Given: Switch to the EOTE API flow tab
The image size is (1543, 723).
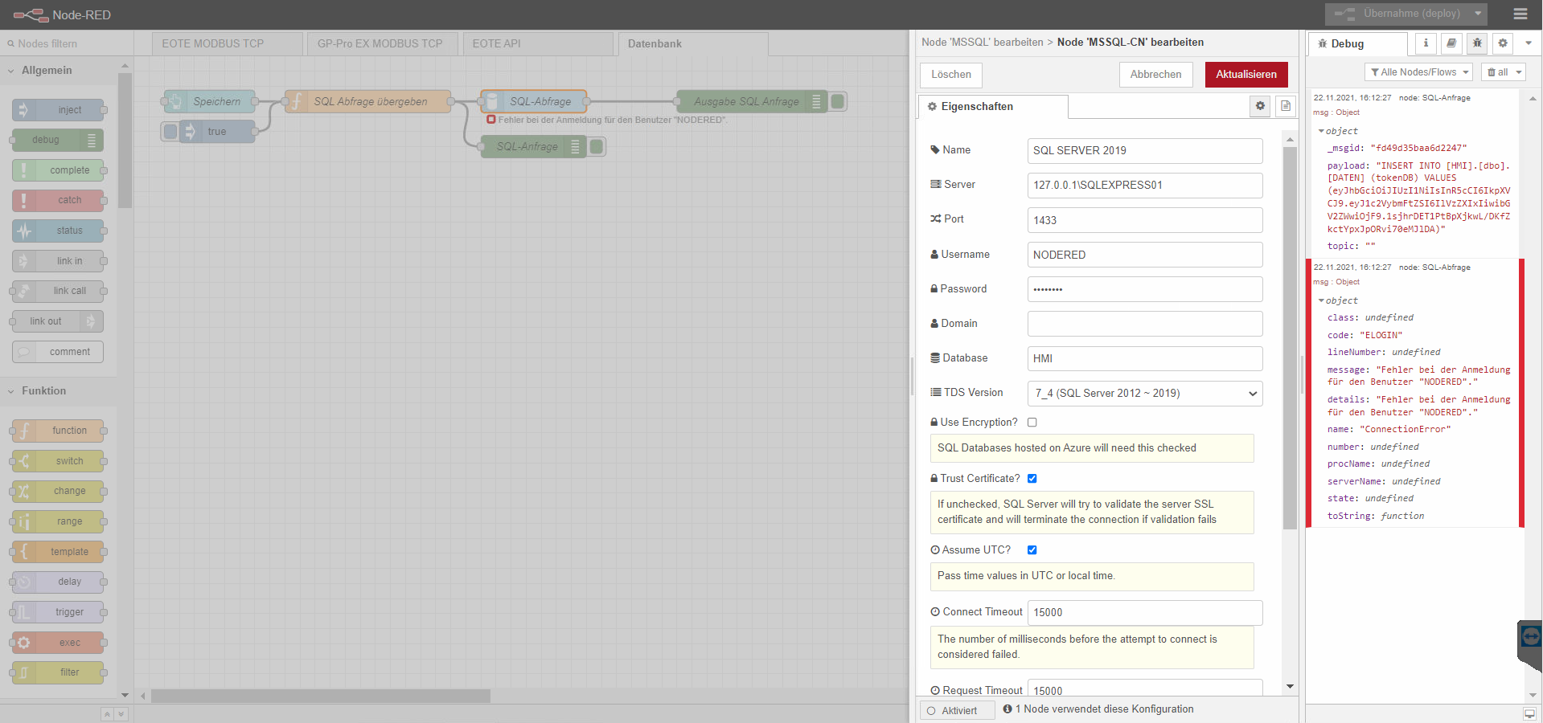Looking at the screenshot, I should pos(538,43).
